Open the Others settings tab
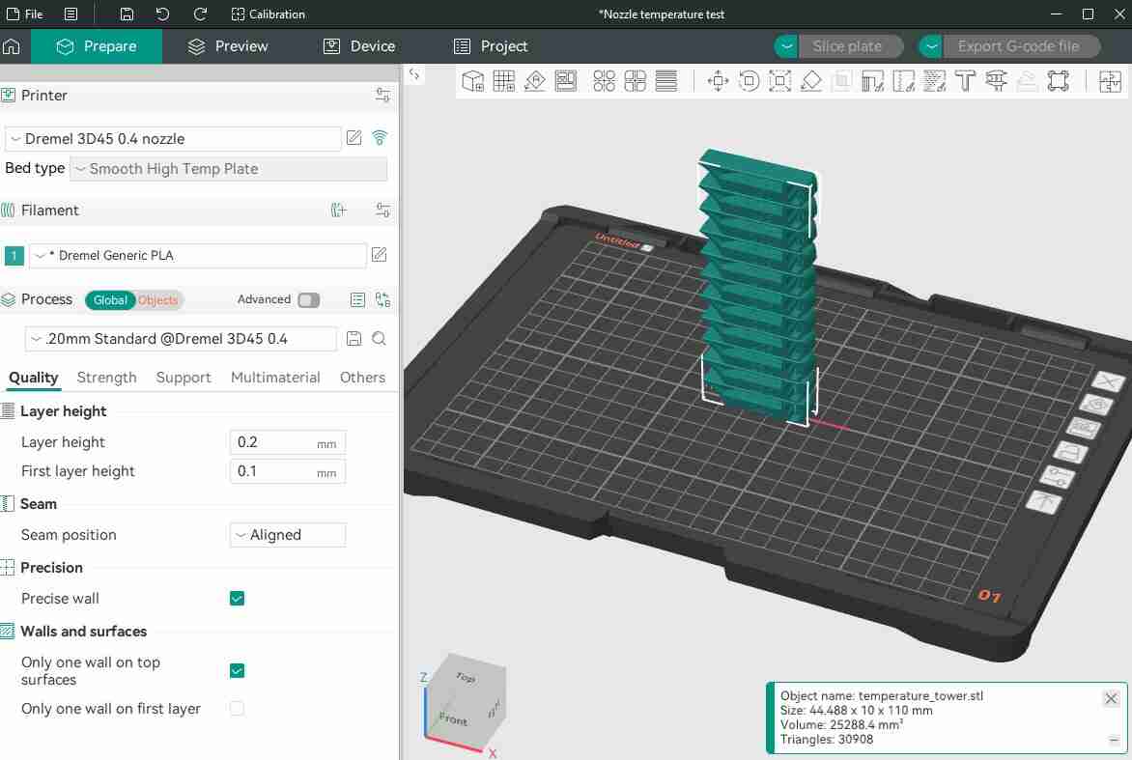The width and height of the screenshot is (1132, 760). 362,378
